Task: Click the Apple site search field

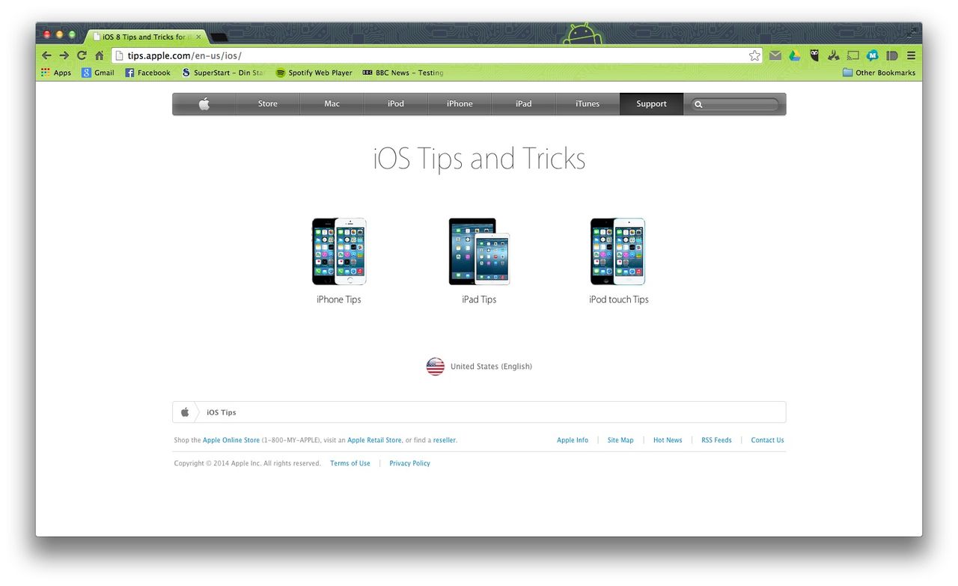Action: coord(735,104)
